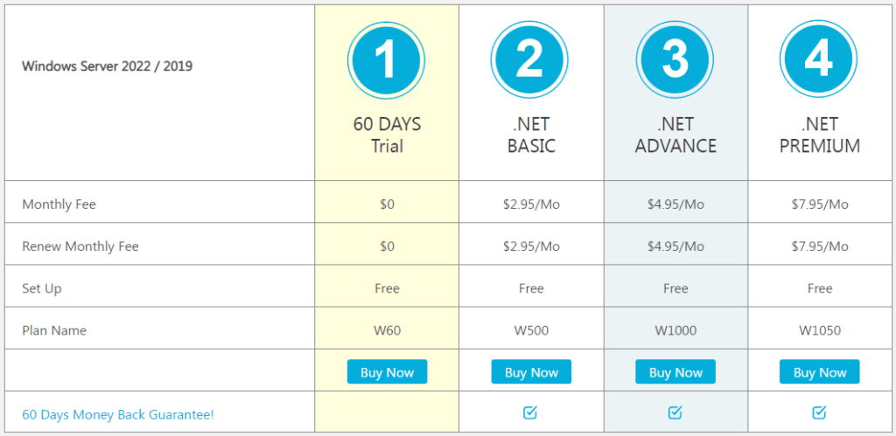The width and height of the screenshot is (896, 436).
Task: Buy the .NET PREMIUM plan
Action: (x=819, y=372)
